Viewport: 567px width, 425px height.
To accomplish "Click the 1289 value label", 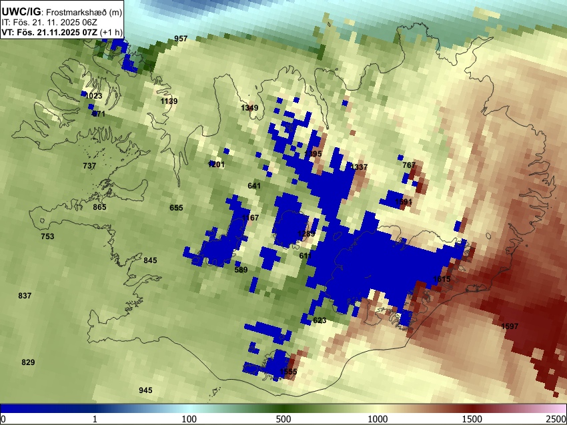I will point(306,234).
